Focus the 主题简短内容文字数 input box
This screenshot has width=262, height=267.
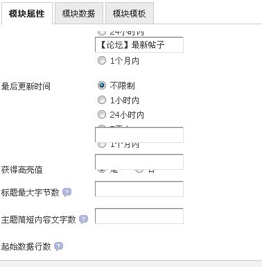[139, 216]
